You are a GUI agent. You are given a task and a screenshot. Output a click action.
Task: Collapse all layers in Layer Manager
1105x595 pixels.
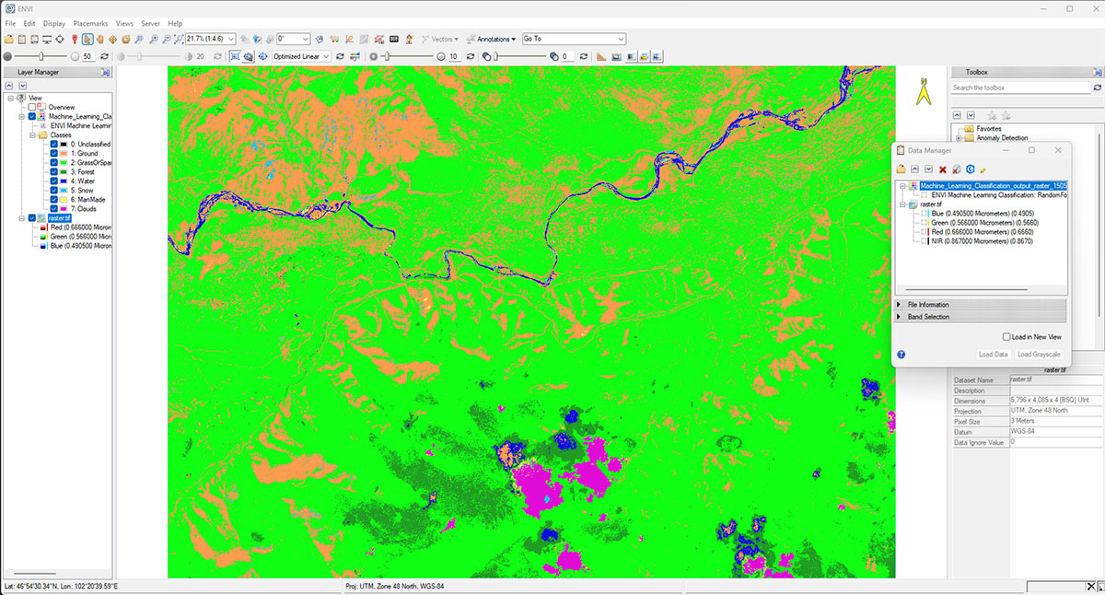click(x=9, y=86)
